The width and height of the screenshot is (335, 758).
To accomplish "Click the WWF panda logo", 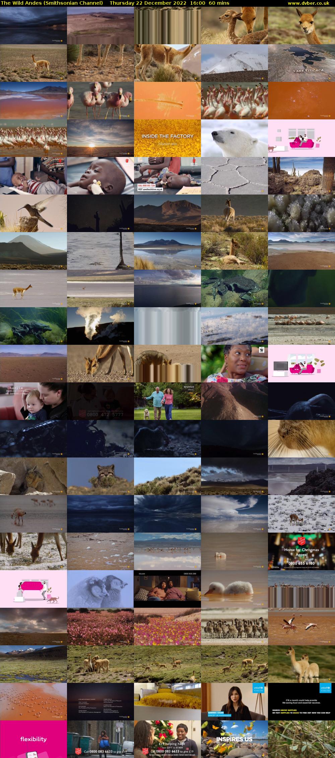I will [261, 350].
